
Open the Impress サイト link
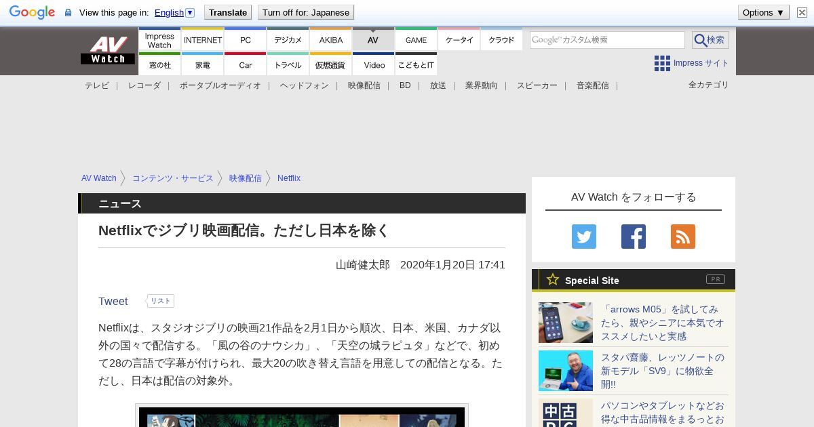coord(701,63)
